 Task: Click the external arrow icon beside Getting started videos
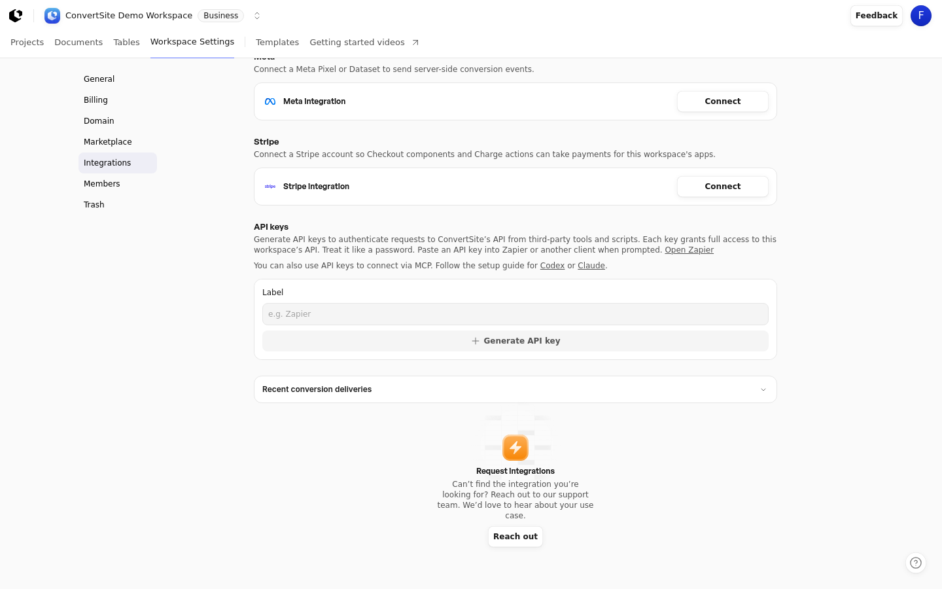[x=415, y=43]
